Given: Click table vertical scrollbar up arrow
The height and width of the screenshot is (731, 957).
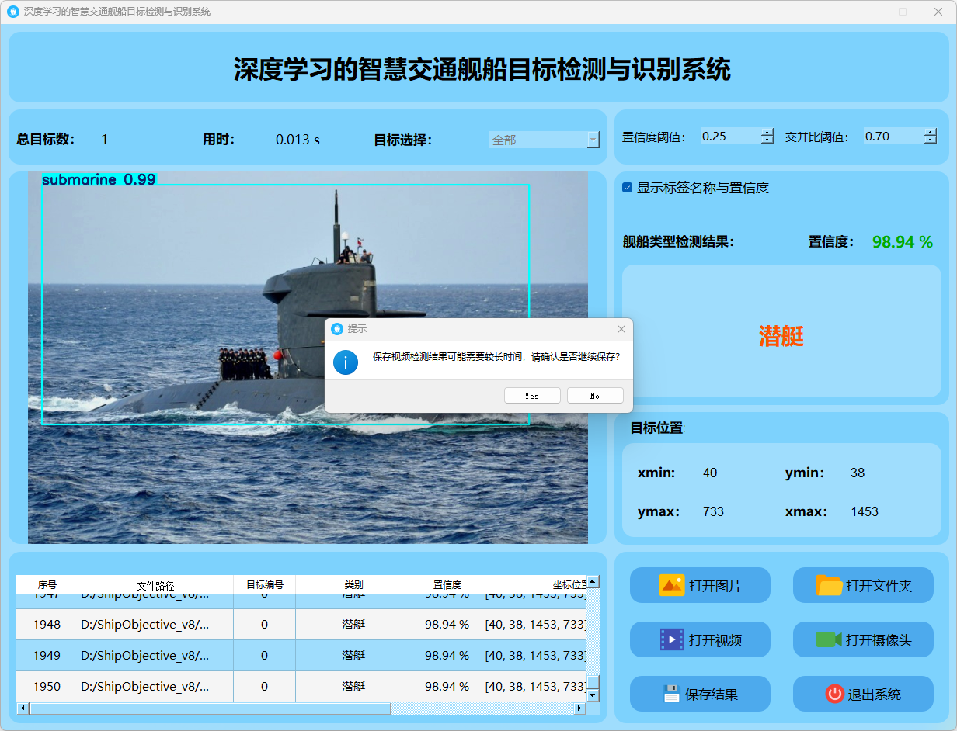Looking at the screenshot, I should 593,582.
